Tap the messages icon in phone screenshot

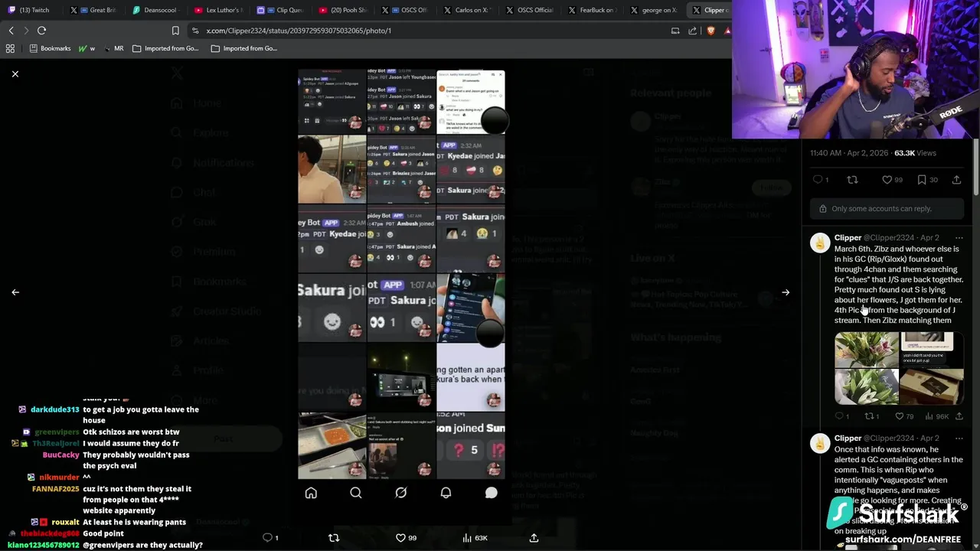coord(491,494)
